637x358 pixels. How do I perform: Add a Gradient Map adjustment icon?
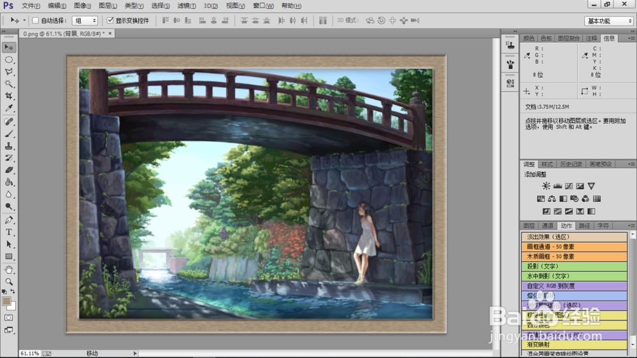point(591,211)
